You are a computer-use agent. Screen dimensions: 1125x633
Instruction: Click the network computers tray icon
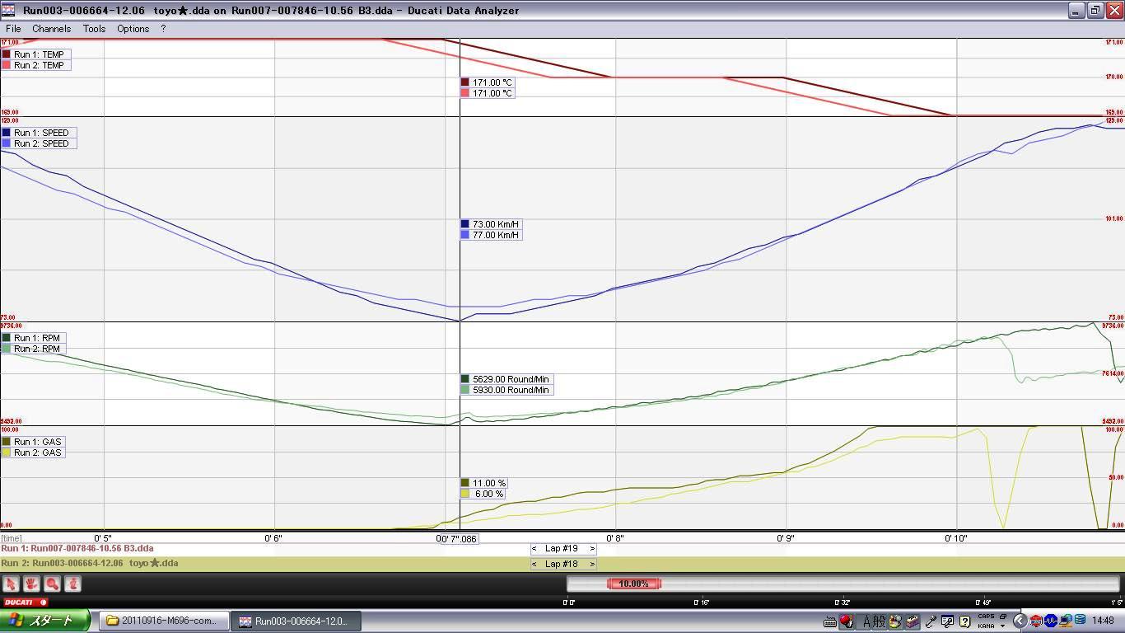click(x=1066, y=621)
